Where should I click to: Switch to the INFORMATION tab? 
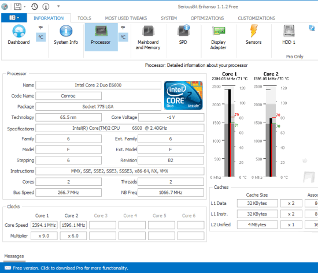[x=49, y=18]
